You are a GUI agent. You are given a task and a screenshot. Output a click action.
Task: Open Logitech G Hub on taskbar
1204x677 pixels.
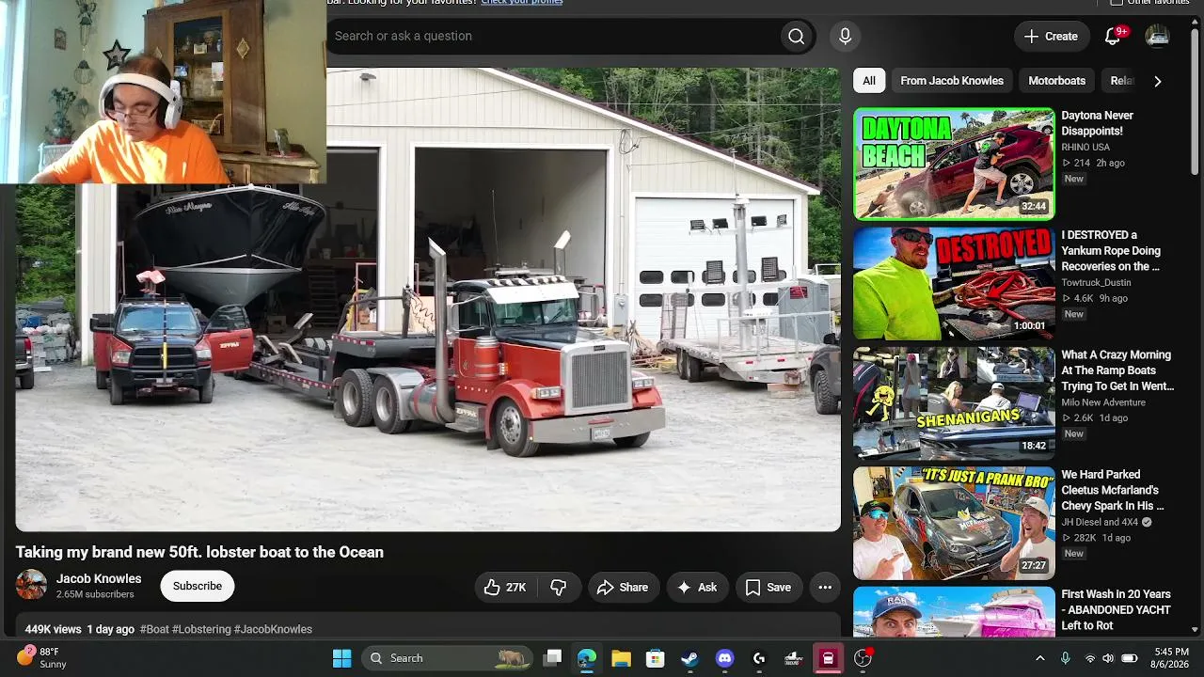759,658
